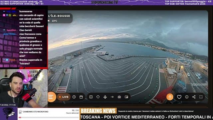Enable picture-in-picture mode icon
The image size is (213, 120).
coord(126,97)
